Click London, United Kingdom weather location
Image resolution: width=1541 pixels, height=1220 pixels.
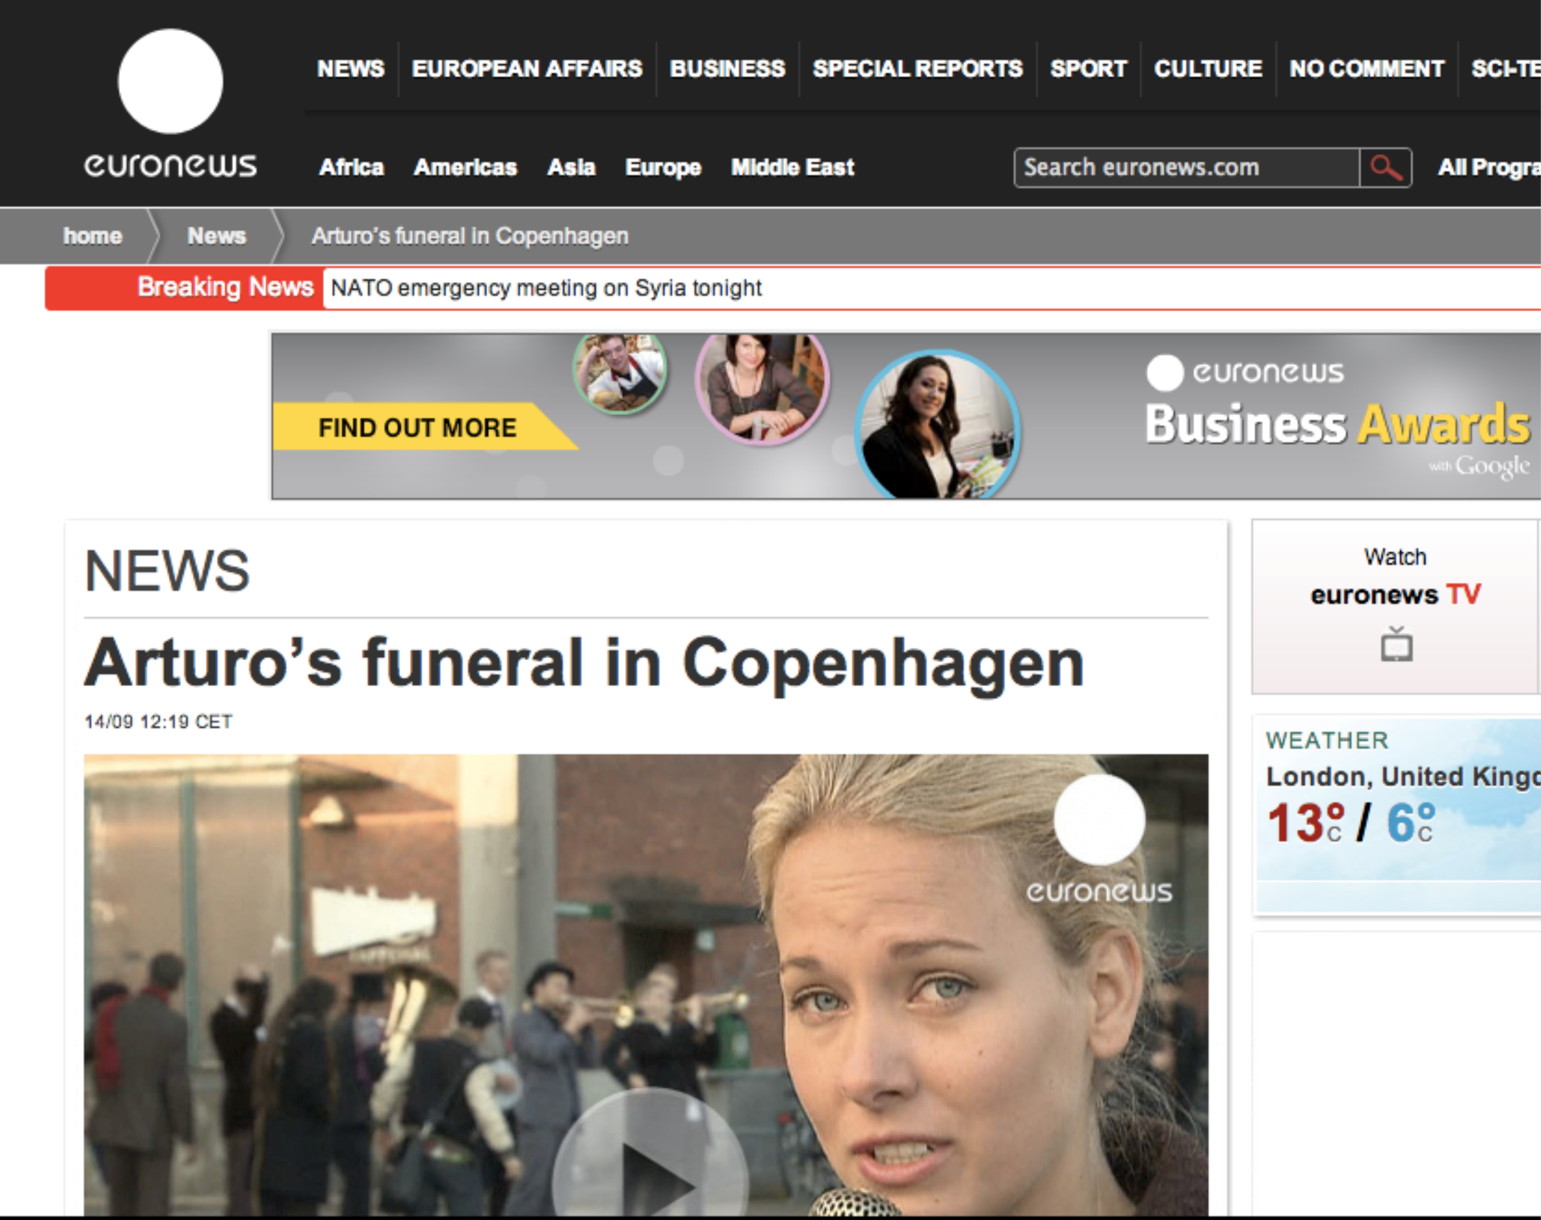point(1403,776)
